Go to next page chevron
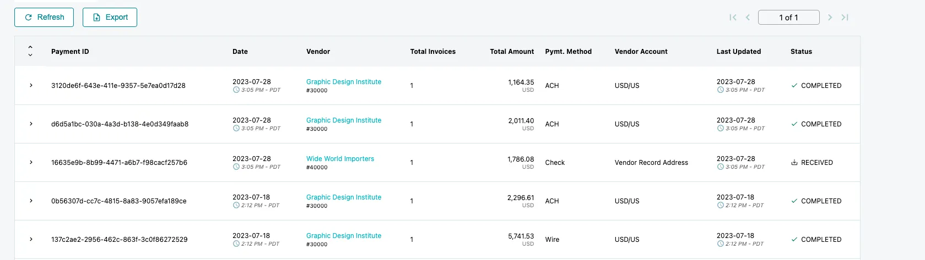 [x=830, y=18]
